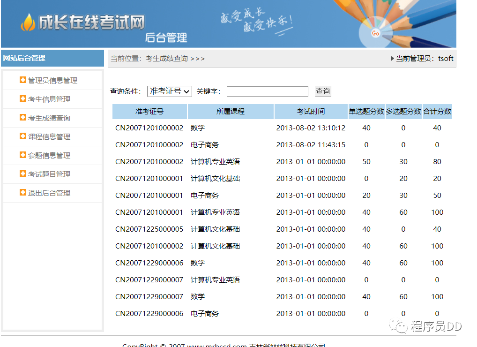477x347 pixels.
Task: Click the 后台管理 header subtitle
Action: 166,38
